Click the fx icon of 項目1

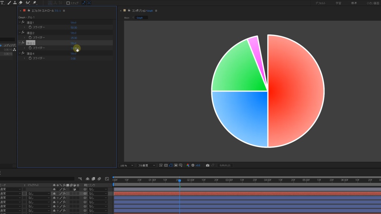[23, 22]
